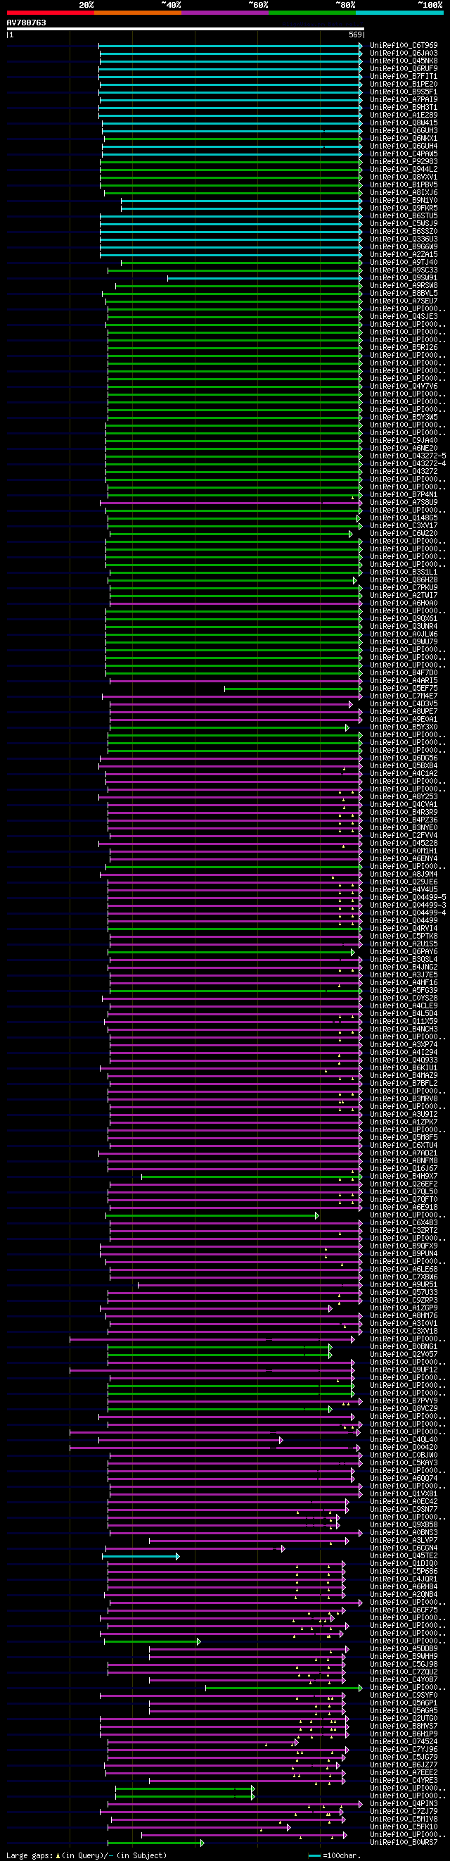
Task: Select hit label UniRef100_B5RI26
Action: click(404, 348)
